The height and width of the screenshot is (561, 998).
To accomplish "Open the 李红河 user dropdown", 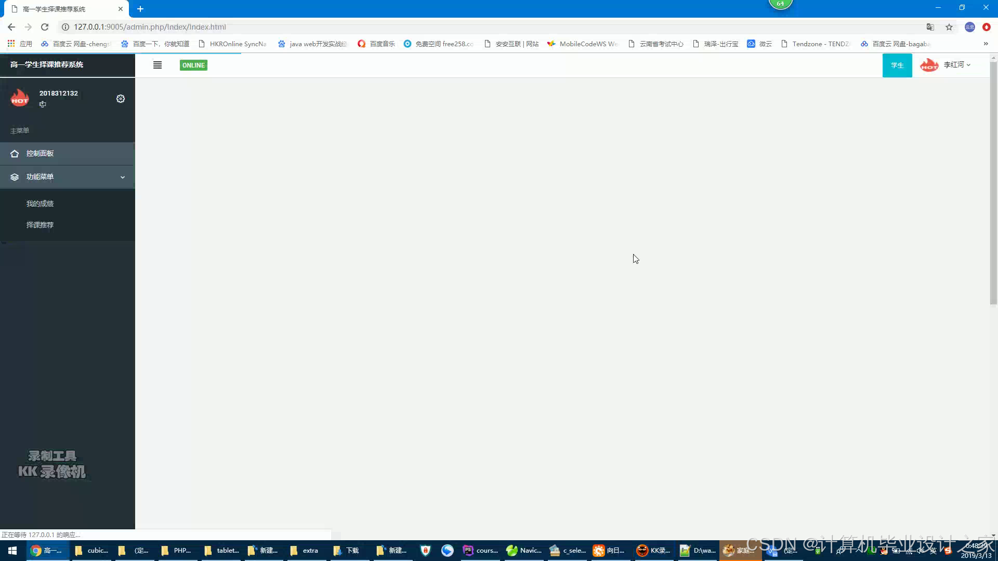I will point(957,64).
